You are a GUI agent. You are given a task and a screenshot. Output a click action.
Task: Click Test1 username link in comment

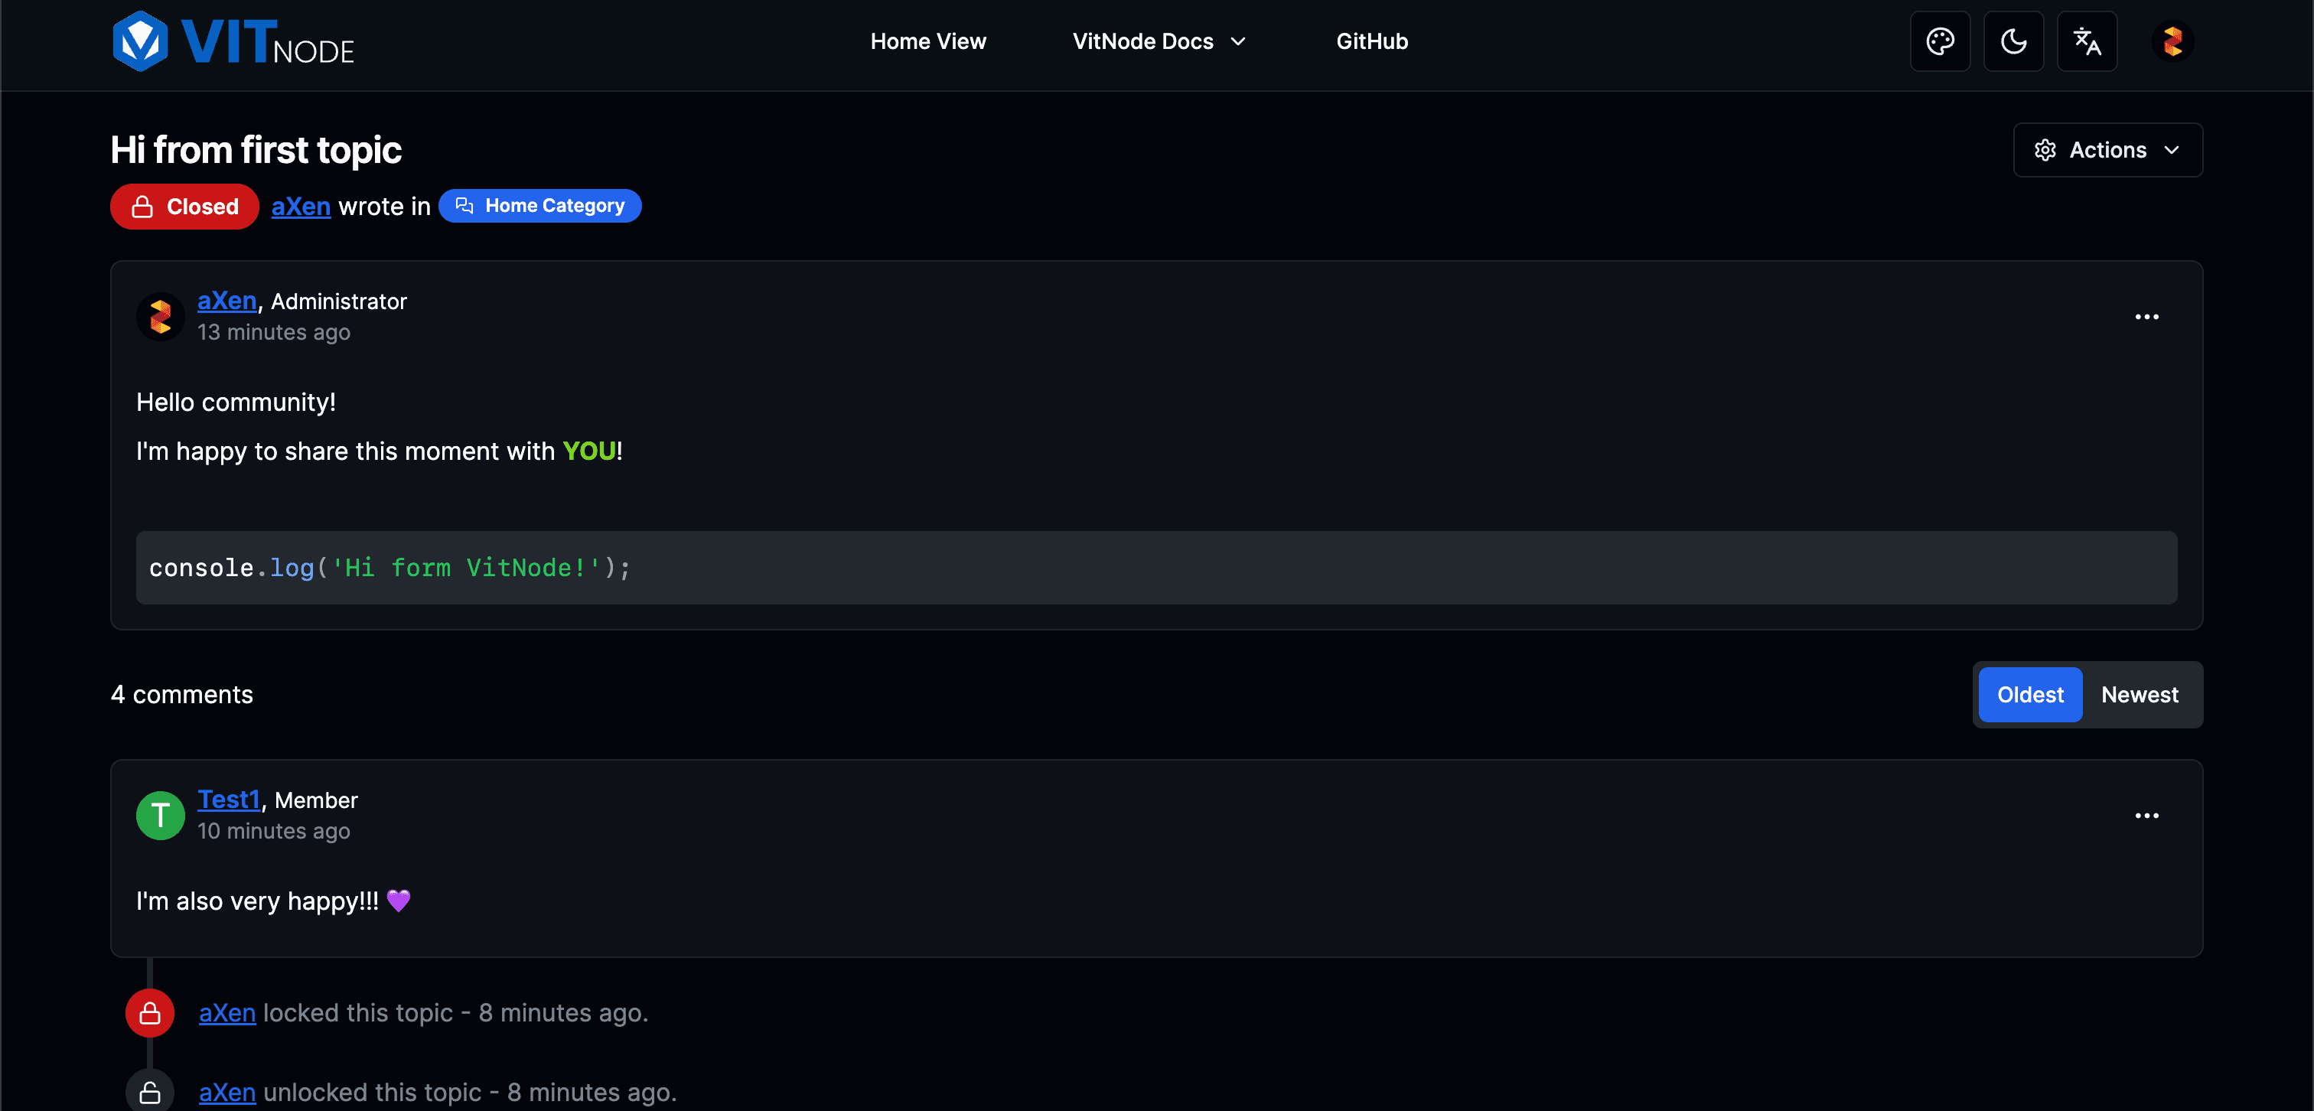[229, 798]
